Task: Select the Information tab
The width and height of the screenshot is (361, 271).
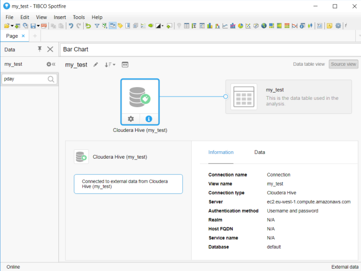Action: (221, 152)
